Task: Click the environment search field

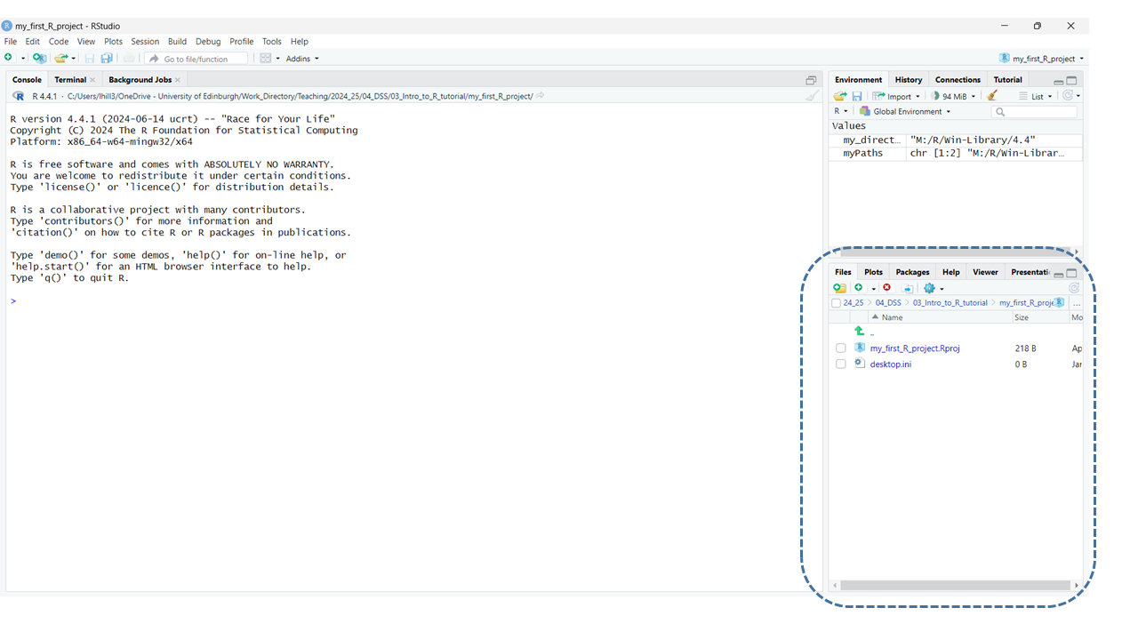Action: (x=1034, y=112)
